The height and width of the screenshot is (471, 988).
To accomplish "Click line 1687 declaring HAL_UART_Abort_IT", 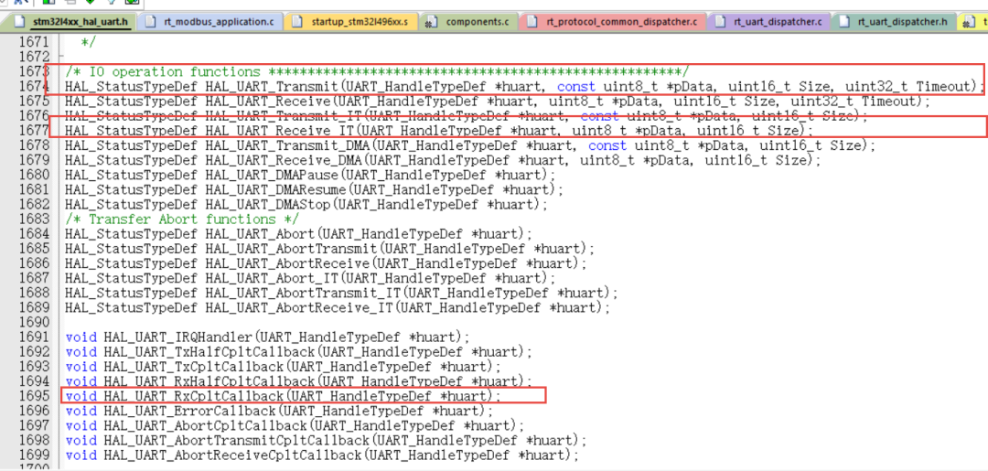I will point(311,278).
